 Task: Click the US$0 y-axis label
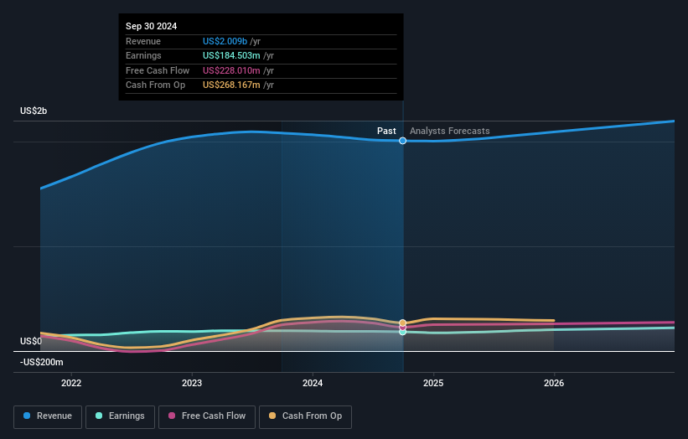pos(31,341)
